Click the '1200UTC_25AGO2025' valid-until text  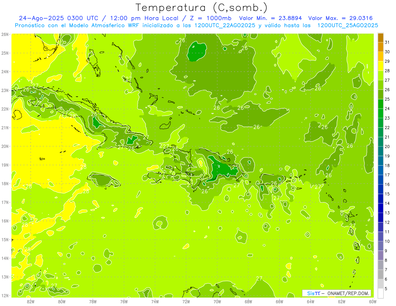pos(347,25)
